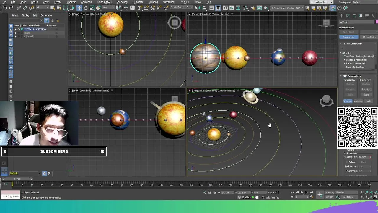Open the key mode 'Selected' dropdown
This screenshot has width=378, height=213.
(346, 193)
